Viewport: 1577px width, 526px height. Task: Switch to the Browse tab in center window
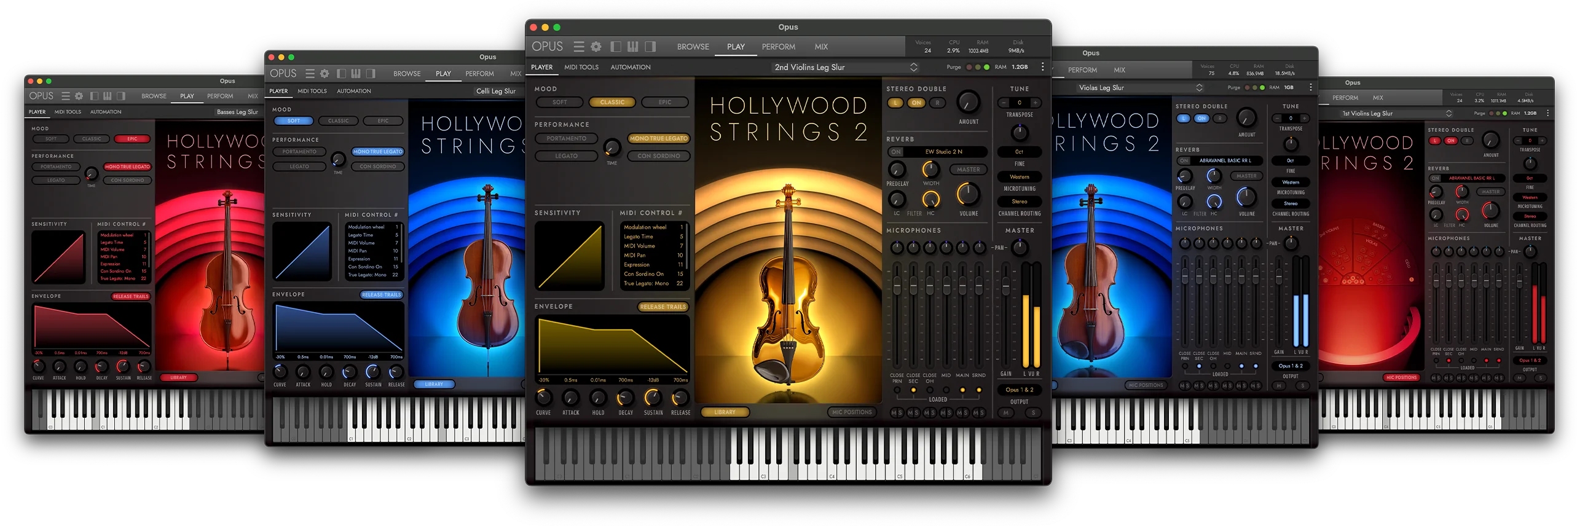pyautogui.click(x=693, y=47)
